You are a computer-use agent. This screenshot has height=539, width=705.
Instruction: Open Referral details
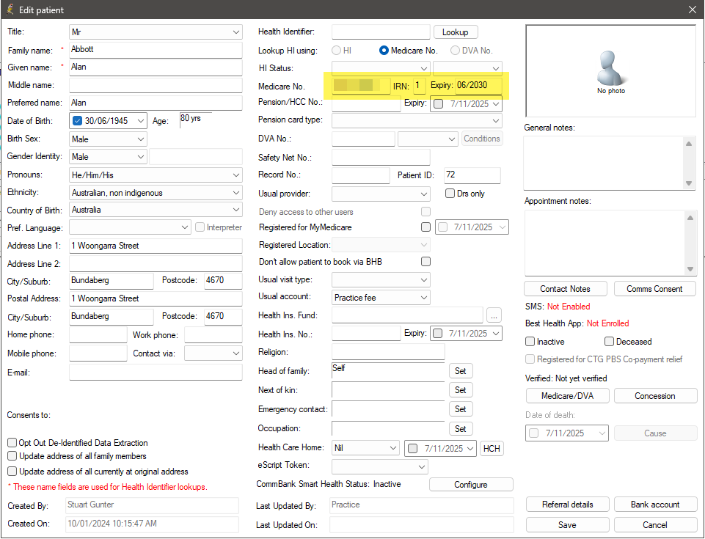(x=567, y=505)
